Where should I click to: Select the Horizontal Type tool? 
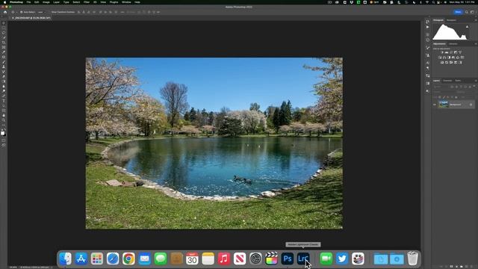pos(4,101)
